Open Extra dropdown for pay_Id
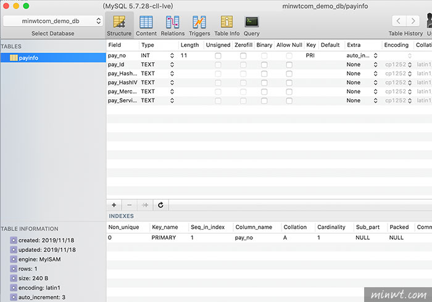This screenshot has height=302, width=432. (375, 65)
